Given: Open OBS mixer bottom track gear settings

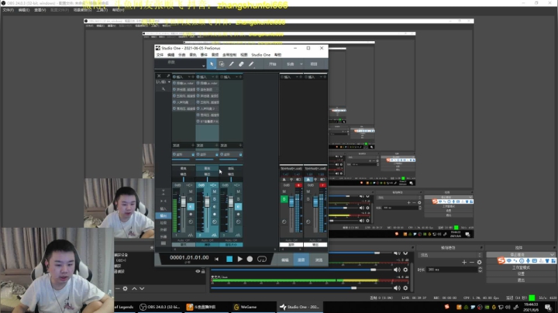Looking at the screenshot, I should coord(405,288).
